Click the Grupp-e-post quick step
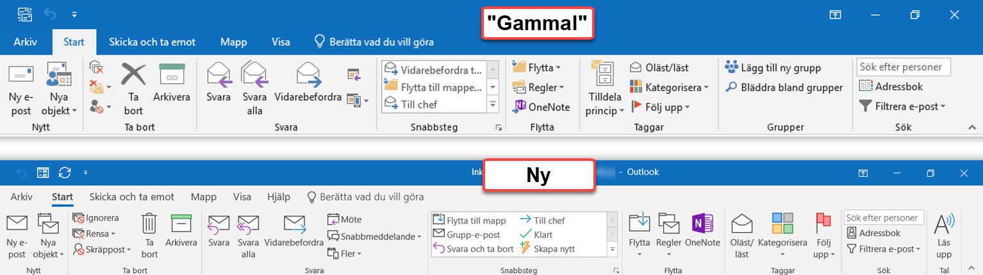The image size is (983, 275). pos(440,235)
